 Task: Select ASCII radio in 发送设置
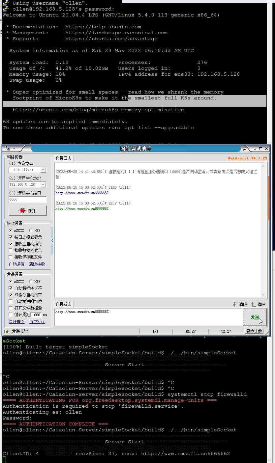pyautogui.click(x=11, y=282)
